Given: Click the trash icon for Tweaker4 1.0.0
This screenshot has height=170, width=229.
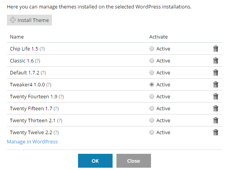Looking at the screenshot, I should coord(216,84).
